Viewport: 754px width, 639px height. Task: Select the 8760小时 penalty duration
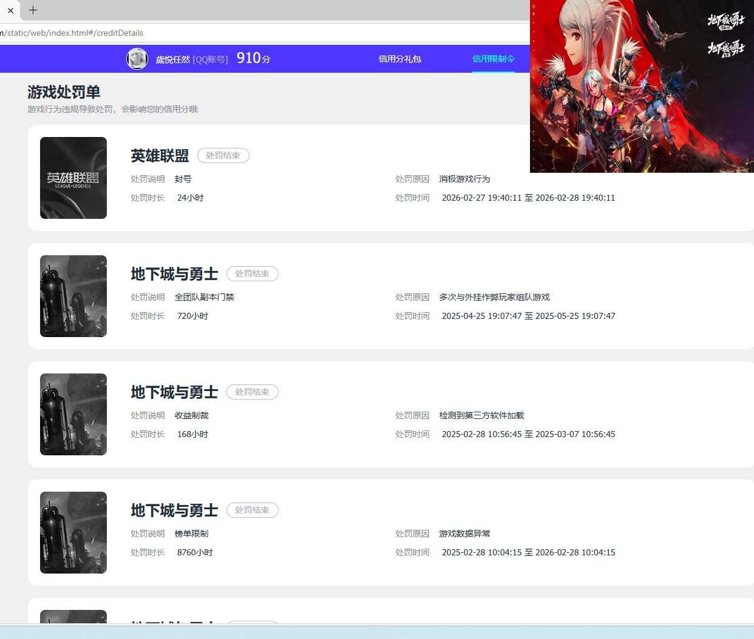[195, 552]
